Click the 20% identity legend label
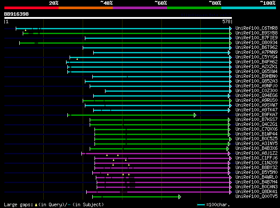 pyautogui.click(x=54, y=3)
